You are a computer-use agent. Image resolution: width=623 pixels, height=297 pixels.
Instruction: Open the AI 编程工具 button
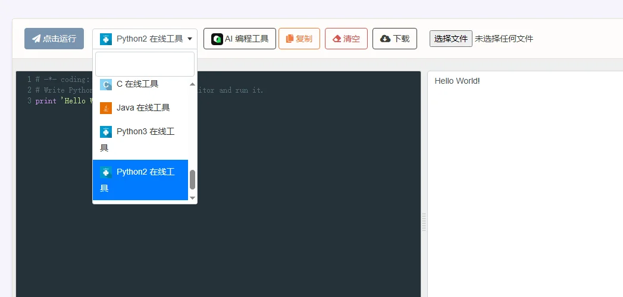point(240,39)
